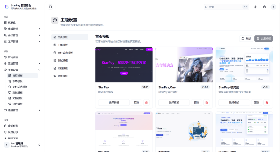
Task: Select 下单模板 in the sidebar submenu
Action: (x=22, y=81)
